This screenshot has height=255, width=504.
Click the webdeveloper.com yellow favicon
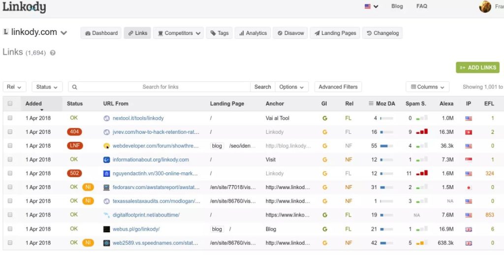click(107, 146)
